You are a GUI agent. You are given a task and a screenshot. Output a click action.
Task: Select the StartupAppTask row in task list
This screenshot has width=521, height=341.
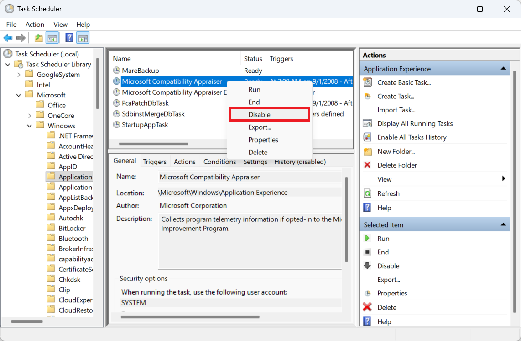point(145,125)
